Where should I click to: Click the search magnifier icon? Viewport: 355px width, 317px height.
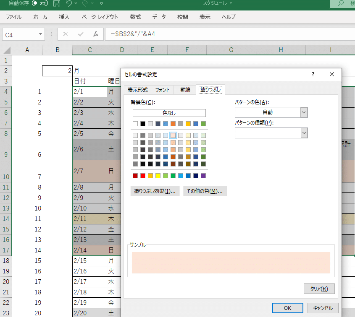tap(341, 3)
